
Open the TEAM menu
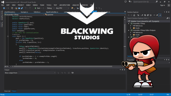click(x=42, y=5)
